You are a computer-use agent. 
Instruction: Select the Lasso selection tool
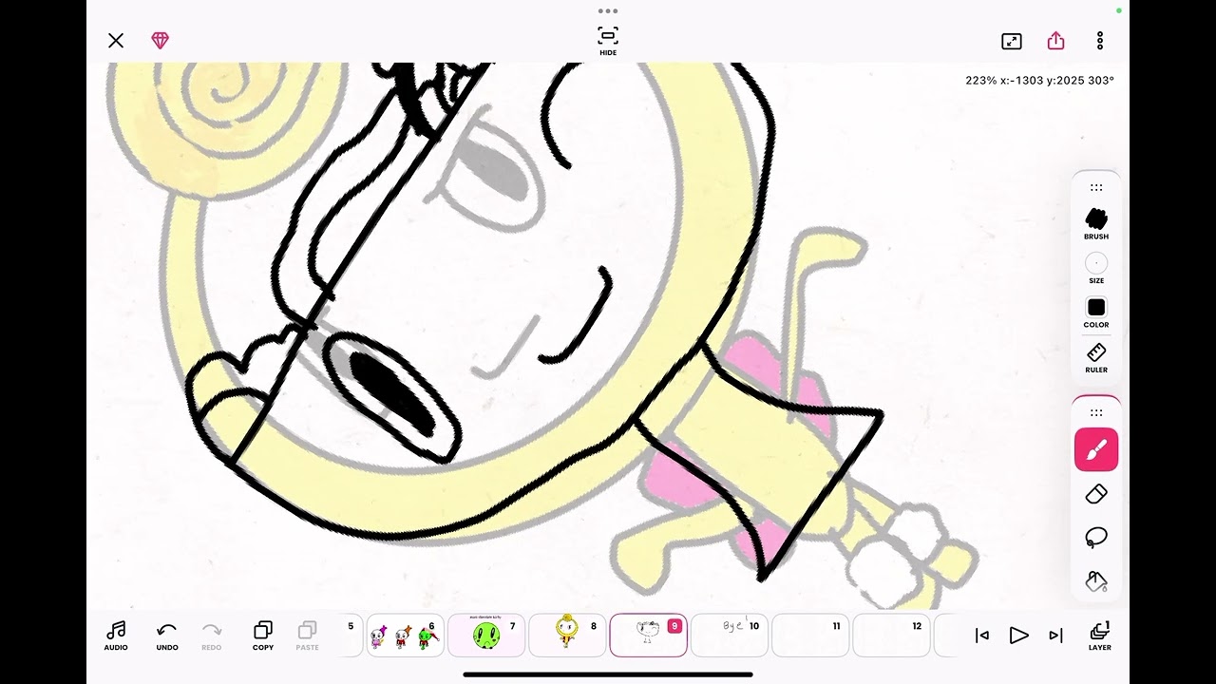(1096, 537)
